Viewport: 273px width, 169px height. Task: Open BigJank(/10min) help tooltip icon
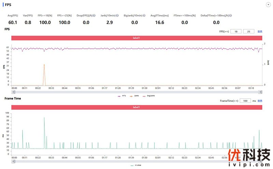coord(144,16)
